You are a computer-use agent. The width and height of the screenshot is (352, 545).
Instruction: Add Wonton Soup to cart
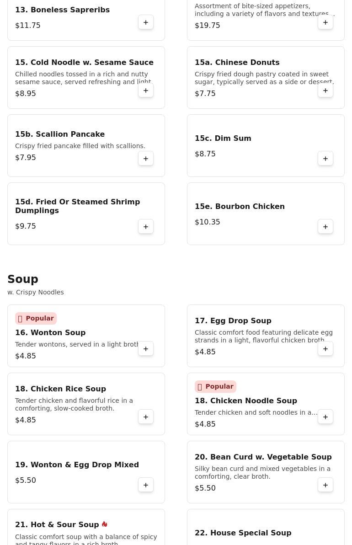(146, 349)
